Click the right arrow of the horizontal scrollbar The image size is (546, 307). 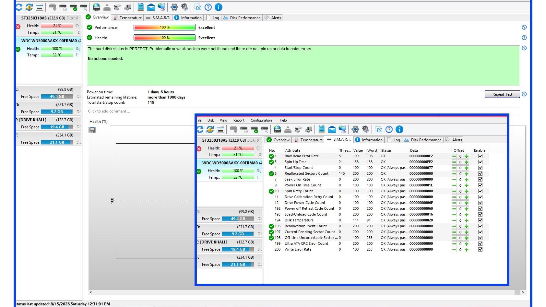(523, 292)
